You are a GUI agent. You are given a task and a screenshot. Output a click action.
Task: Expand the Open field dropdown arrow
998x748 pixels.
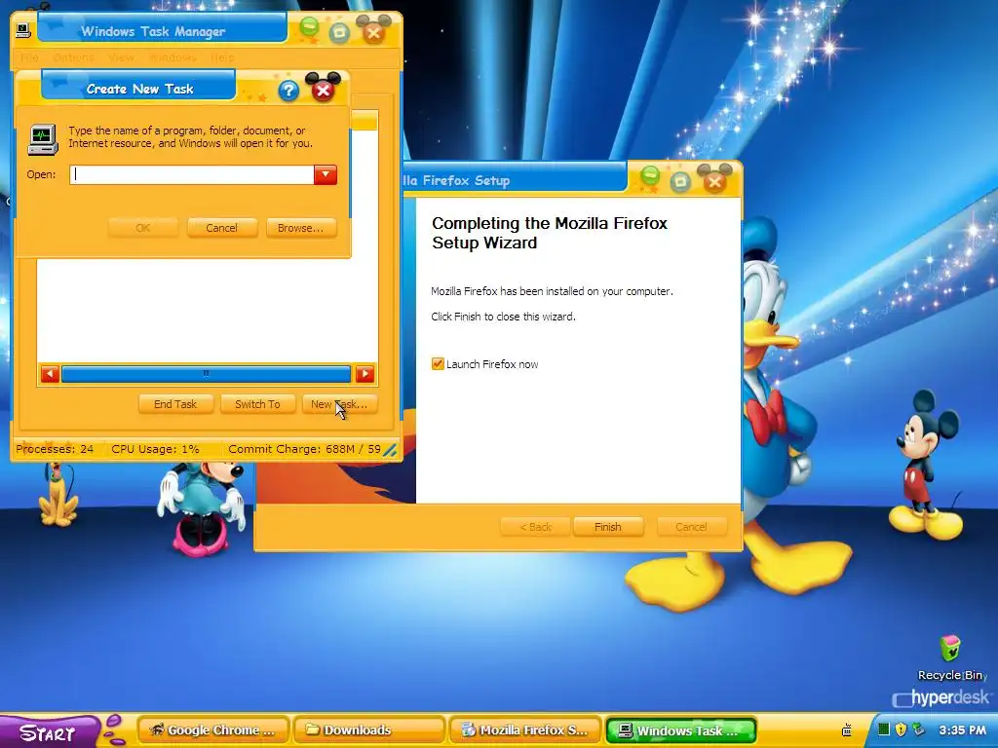(x=326, y=175)
